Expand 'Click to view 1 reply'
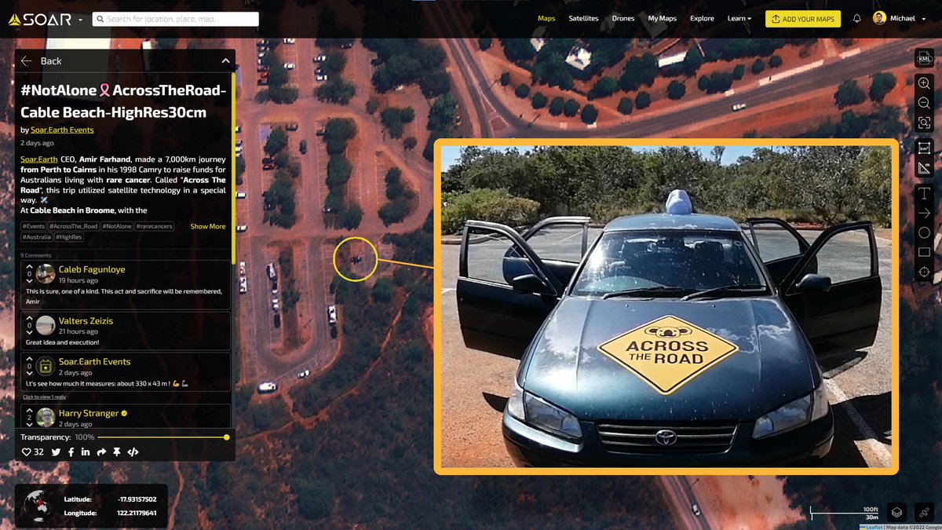 tap(44, 397)
